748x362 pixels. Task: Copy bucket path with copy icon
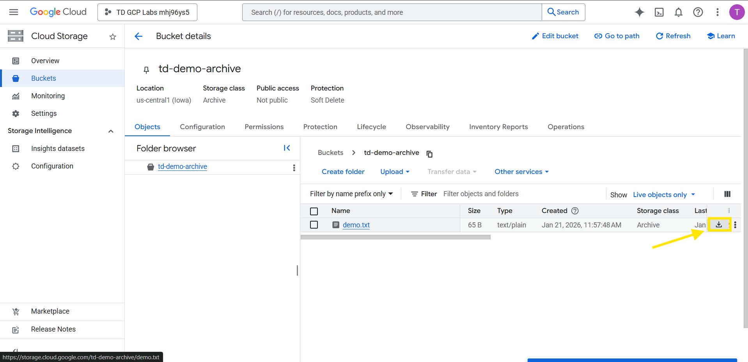click(429, 154)
